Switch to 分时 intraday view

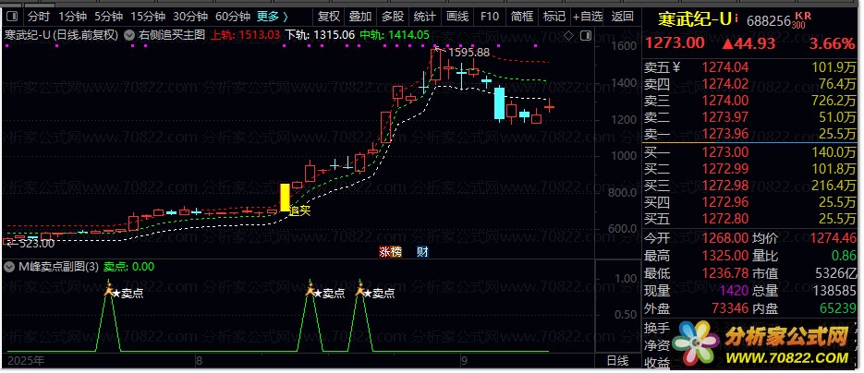[x=39, y=17]
